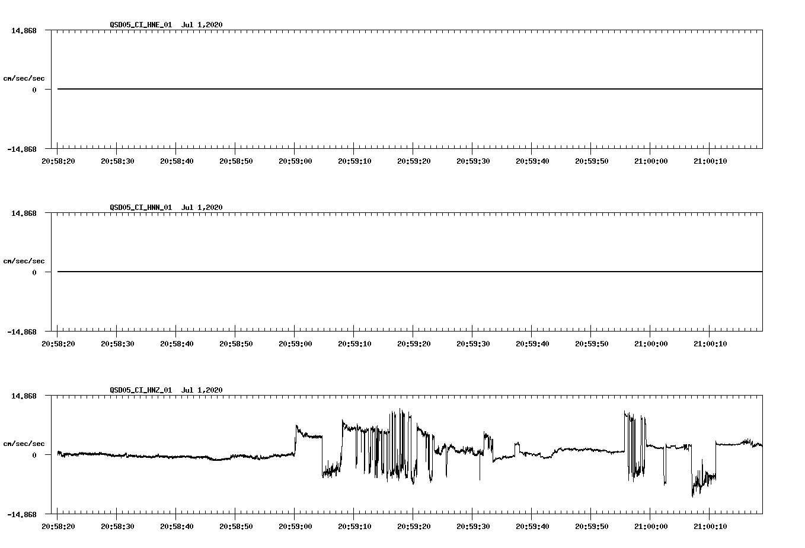Select 20:59:40 tick label below HNN plot

tap(532, 343)
